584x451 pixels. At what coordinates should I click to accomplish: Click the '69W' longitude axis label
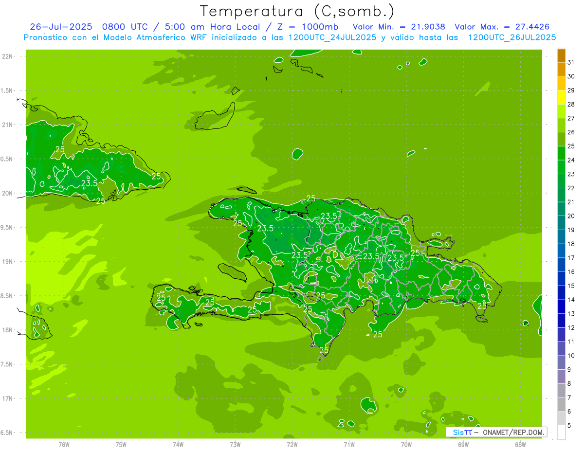463,444
